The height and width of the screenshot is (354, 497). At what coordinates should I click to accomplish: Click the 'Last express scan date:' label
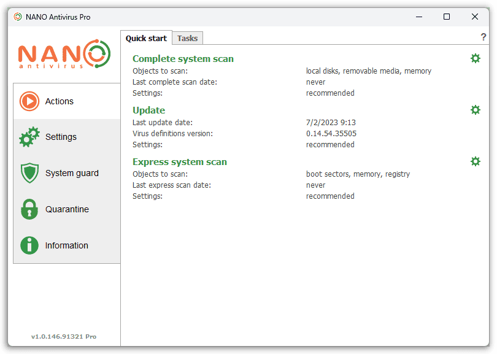[171, 185]
